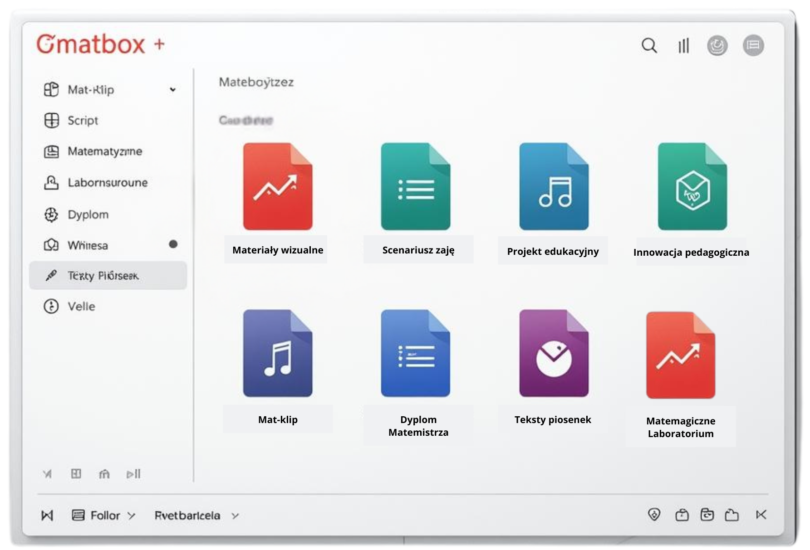Image resolution: width=810 pixels, height=550 pixels.
Task: Click the Scenariusz zaję label
Action: tap(418, 250)
